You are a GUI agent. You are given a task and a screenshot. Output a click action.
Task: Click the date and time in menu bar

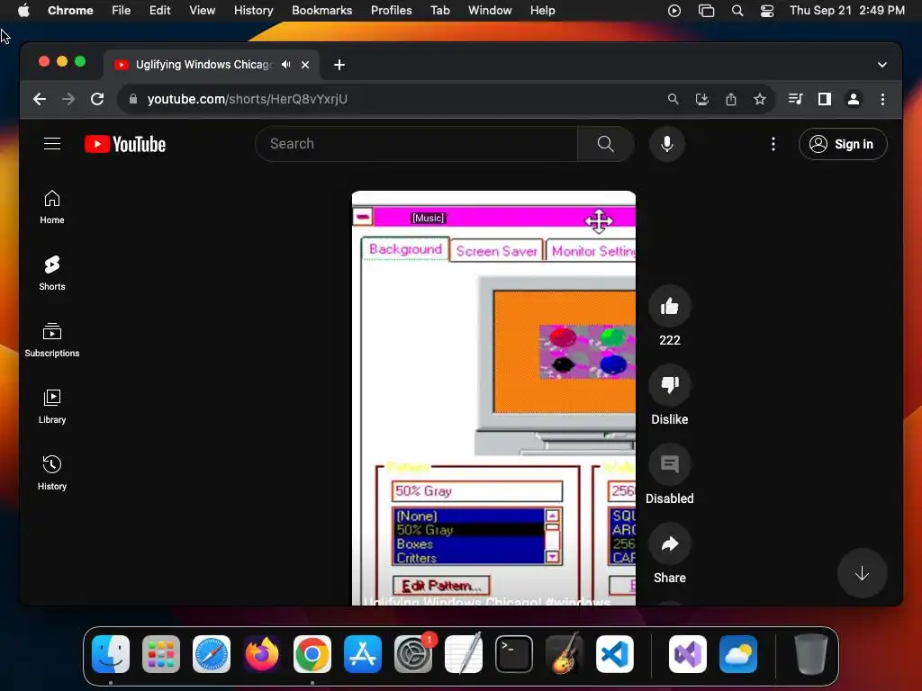pyautogui.click(x=847, y=11)
